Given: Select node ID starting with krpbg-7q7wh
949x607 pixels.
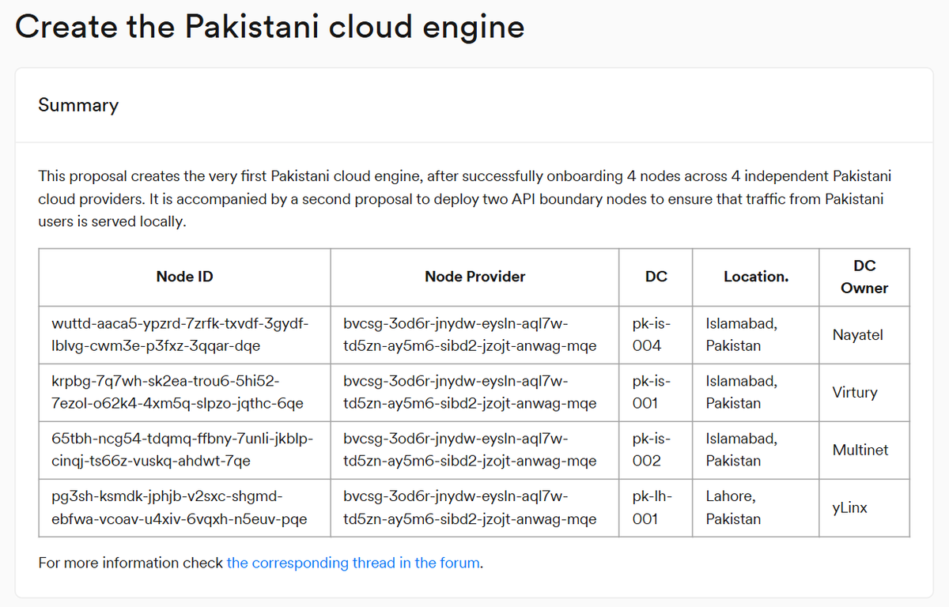Looking at the screenshot, I should click(177, 392).
